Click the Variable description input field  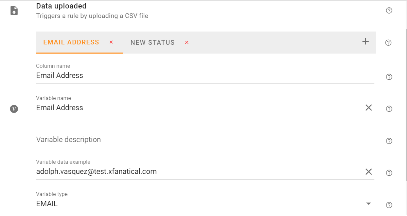coord(136,139)
